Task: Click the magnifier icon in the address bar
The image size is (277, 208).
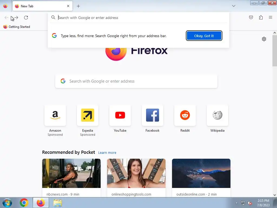Action: pyautogui.click(x=53, y=17)
